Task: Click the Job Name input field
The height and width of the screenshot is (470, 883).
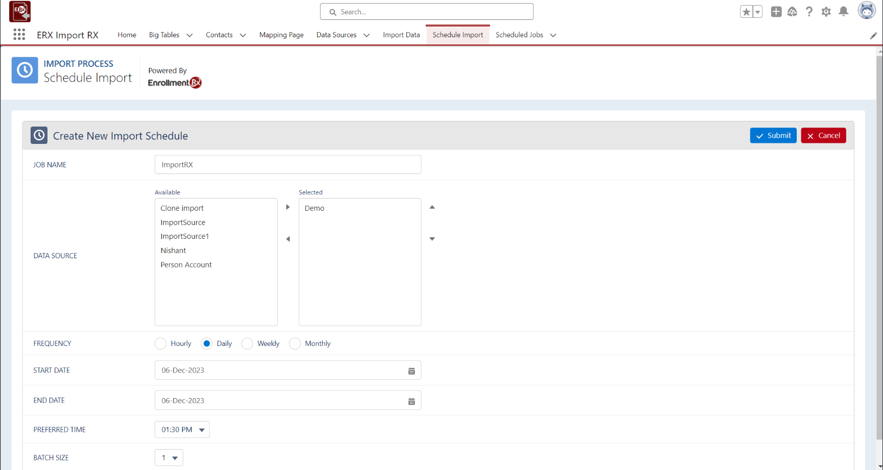Action: pos(288,165)
